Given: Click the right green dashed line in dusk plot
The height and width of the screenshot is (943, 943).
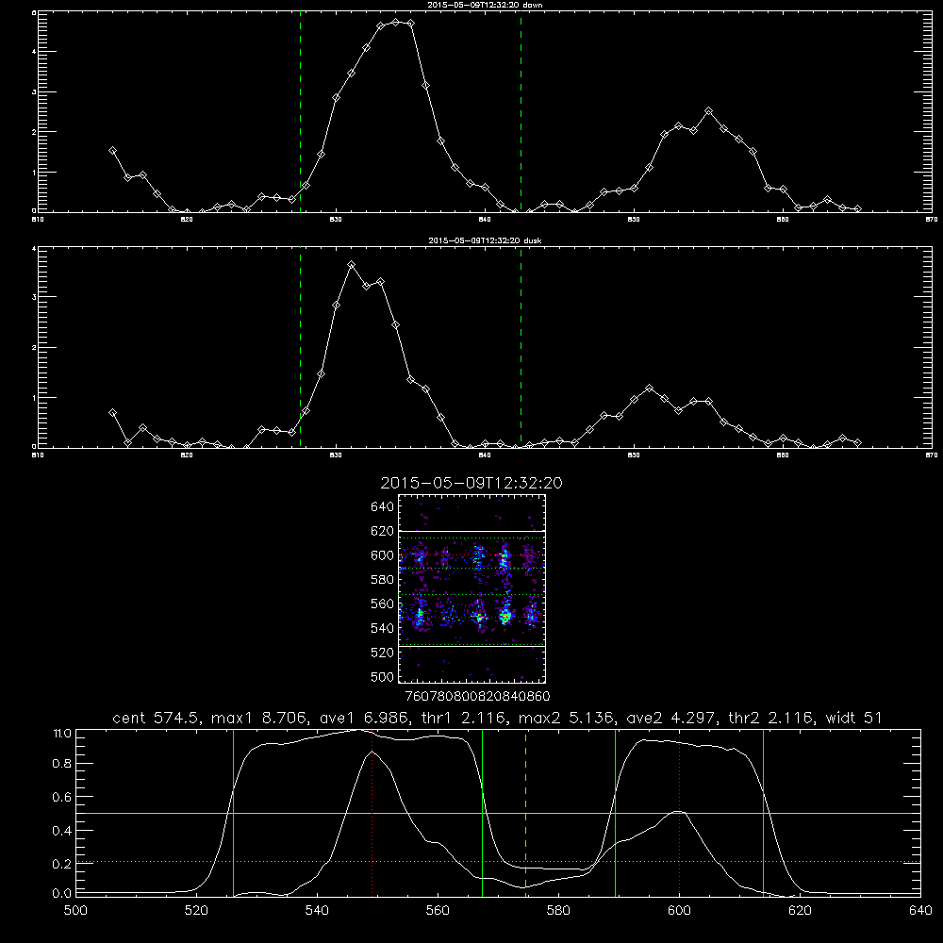Looking at the screenshot, I should [x=521, y=347].
